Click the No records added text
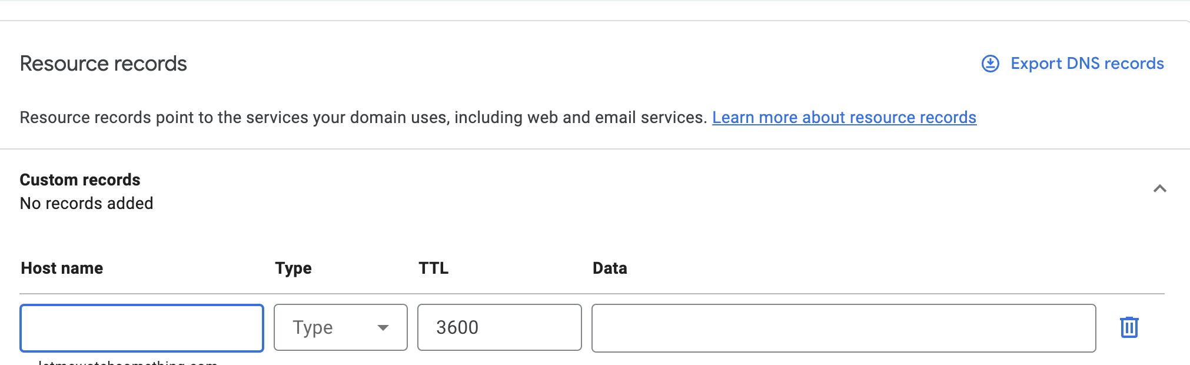The height and width of the screenshot is (365, 1190). (87, 204)
